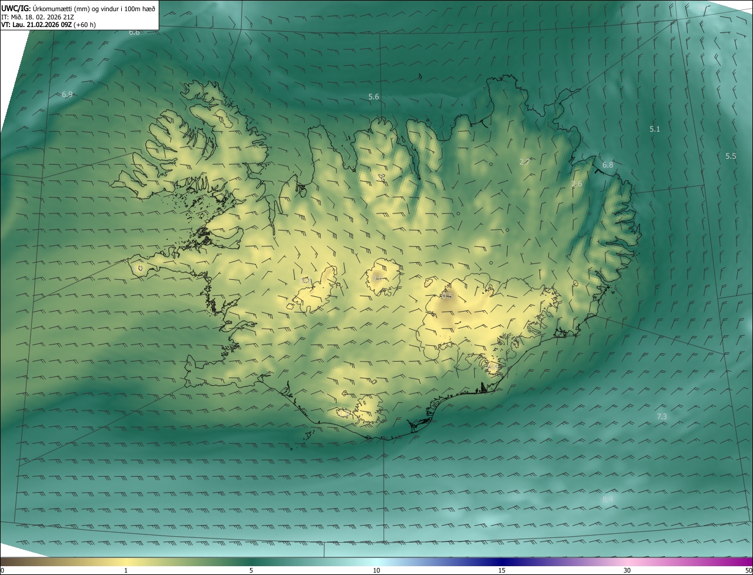Click the color scale tick labeled 1
753x575 pixels.
[x=126, y=570]
